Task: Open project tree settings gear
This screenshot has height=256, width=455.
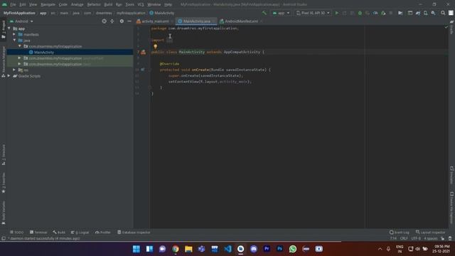Action: point(122,21)
